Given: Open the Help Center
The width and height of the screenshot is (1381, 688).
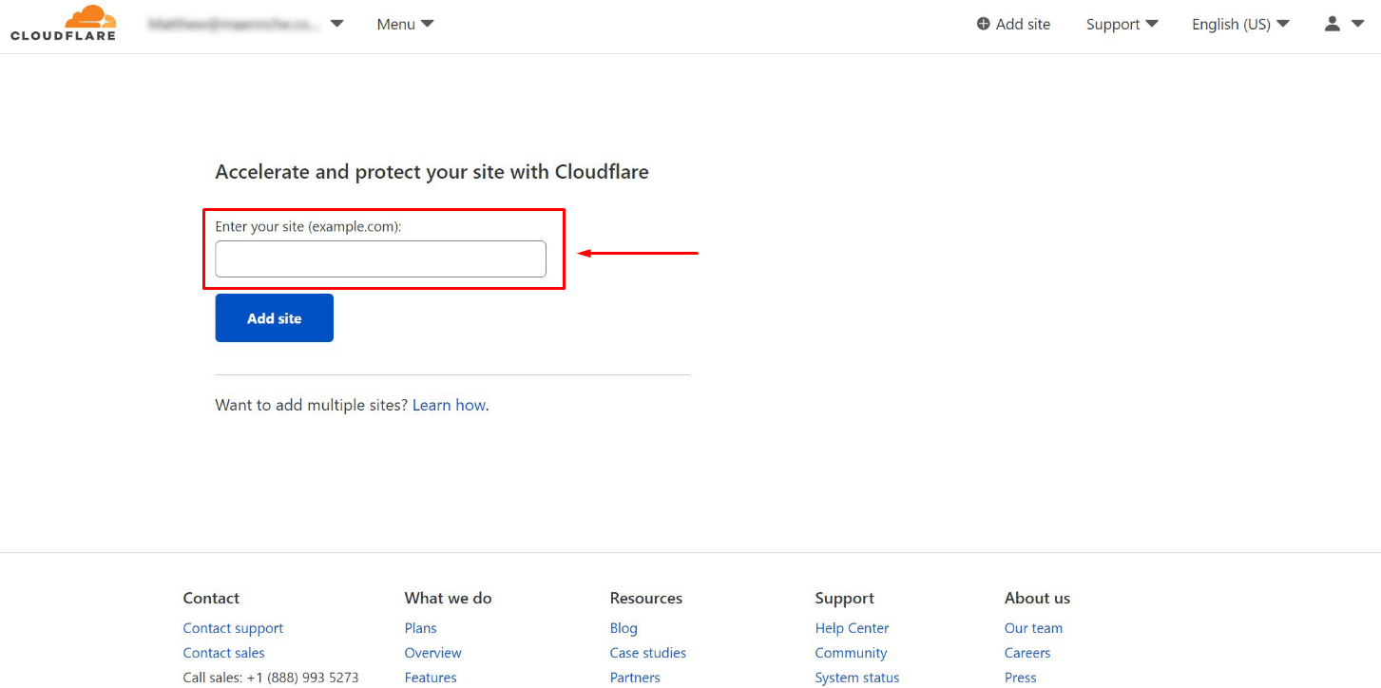Looking at the screenshot, I should 852,628.
